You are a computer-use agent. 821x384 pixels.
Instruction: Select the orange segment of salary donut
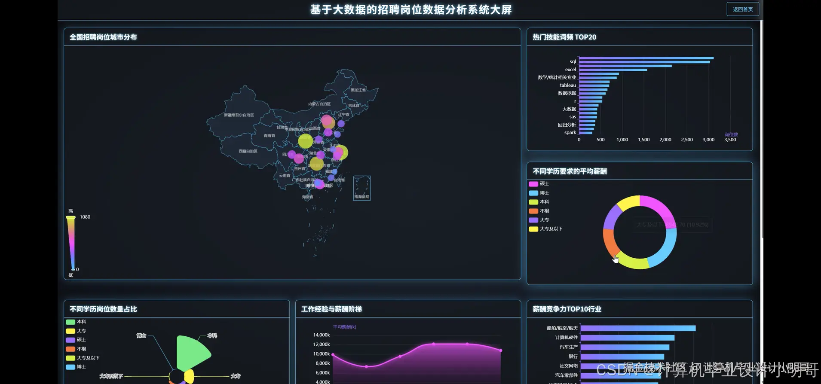609,243
